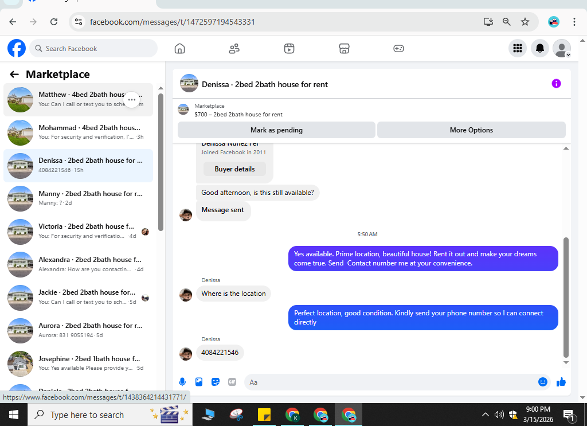This screenshot has height=426, width=587.
Task: Open the conversation information purple icon
Action: click(x=556, y=84)
